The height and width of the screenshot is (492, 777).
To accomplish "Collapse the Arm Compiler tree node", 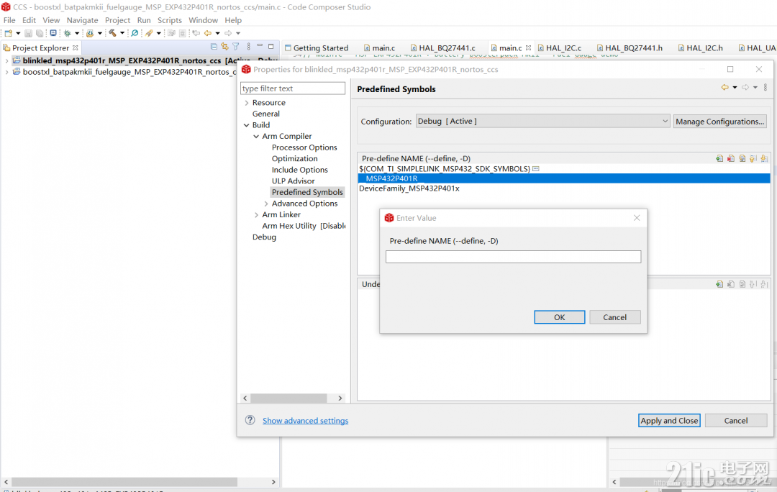I will (x=256, y=136).
